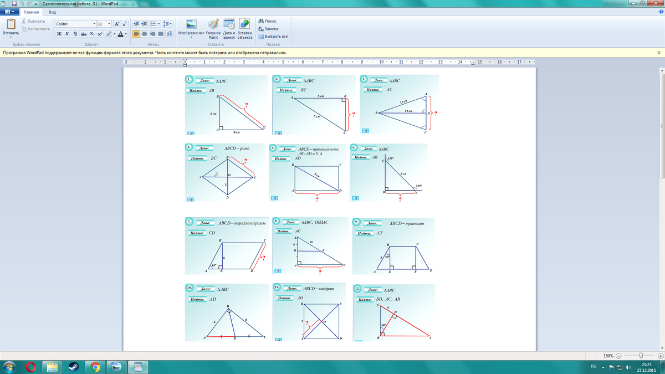Open Steam from taskbar
Screen dimensions: 665x374
coord(74,366)
